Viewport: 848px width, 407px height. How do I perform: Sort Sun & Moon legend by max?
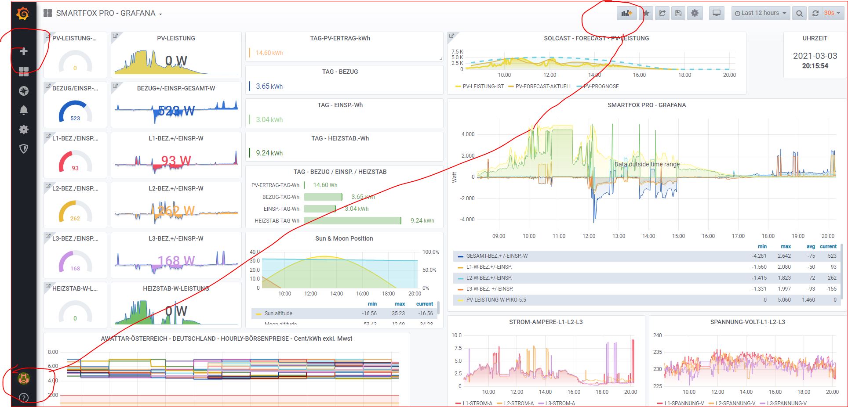(400, 304)
